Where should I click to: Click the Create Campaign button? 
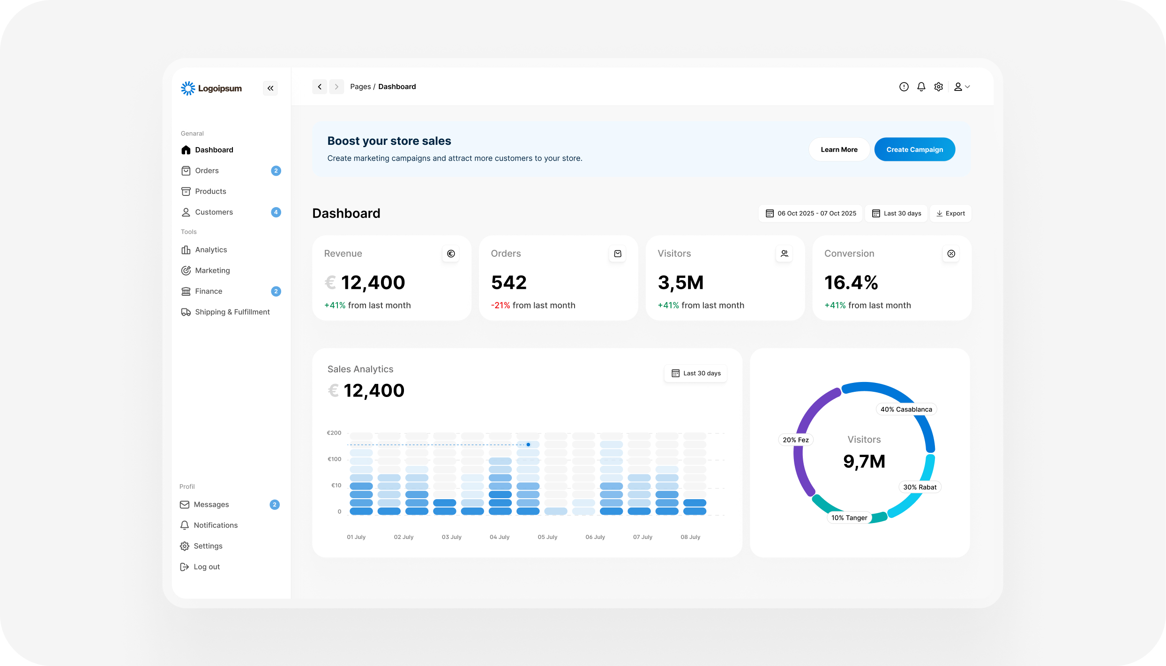coord(915,150)
